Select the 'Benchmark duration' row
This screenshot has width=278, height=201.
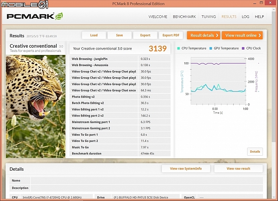tap(120, 153)
